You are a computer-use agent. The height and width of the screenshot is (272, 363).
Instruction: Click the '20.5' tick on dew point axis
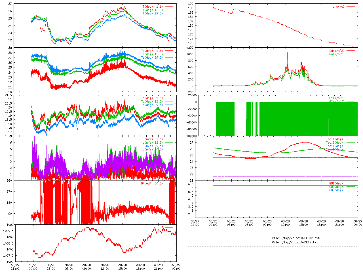click(8, 103)
